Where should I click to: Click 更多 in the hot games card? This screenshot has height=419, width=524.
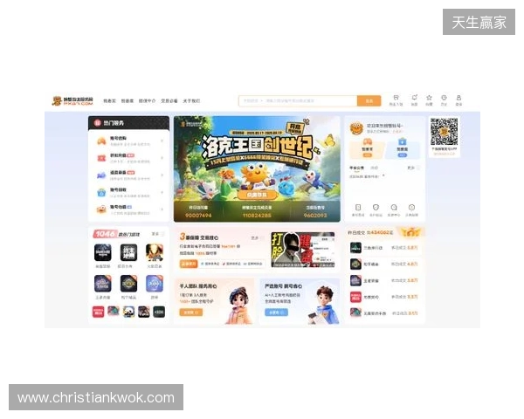[x=158, y=234]
